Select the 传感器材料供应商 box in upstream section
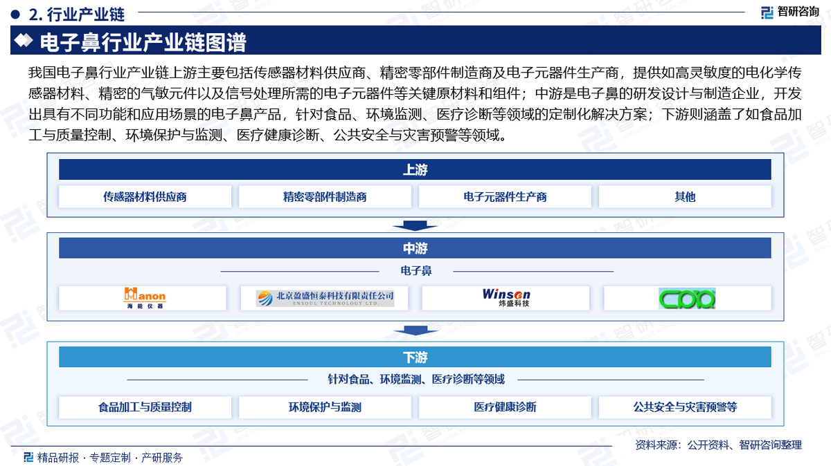Image resolution: width=831 pixels, height=466 pixels. pos(144,196)
